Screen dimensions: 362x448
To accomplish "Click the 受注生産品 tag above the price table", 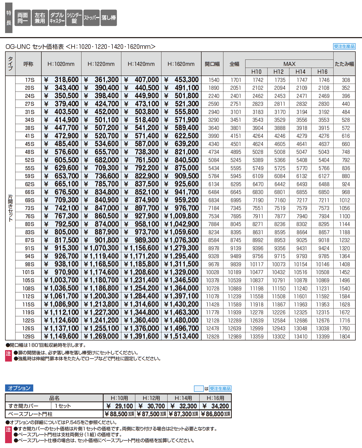I will [344, 47].
